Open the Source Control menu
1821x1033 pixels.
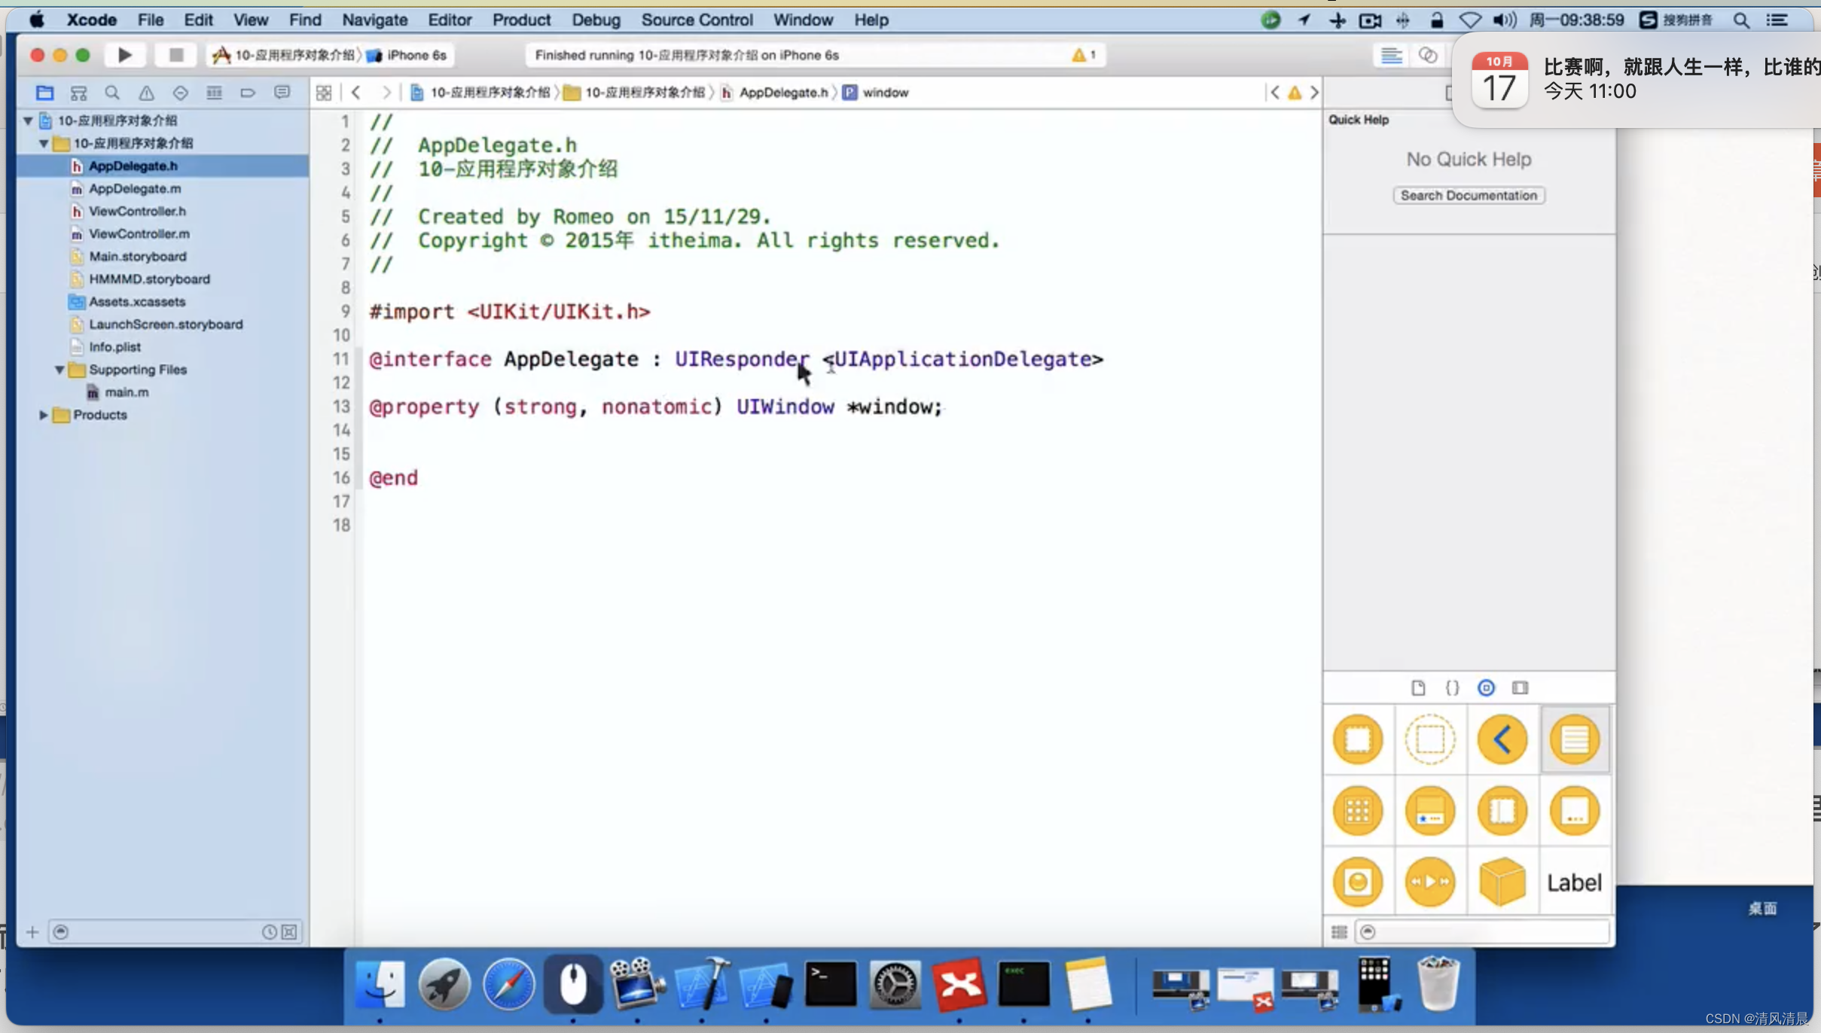coord(697,20)
